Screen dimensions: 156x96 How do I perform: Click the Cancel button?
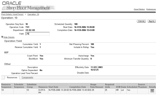(x=141, y=21)
